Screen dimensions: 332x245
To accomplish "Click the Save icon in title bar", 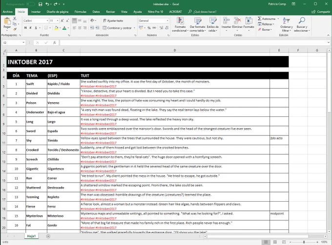I will tap(40, 4).
